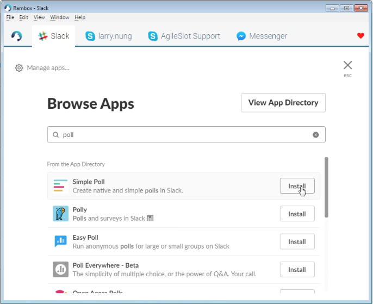Install the Easy Poll app
Viewport: 373px width, 304px height.
(x=297, y=241)
